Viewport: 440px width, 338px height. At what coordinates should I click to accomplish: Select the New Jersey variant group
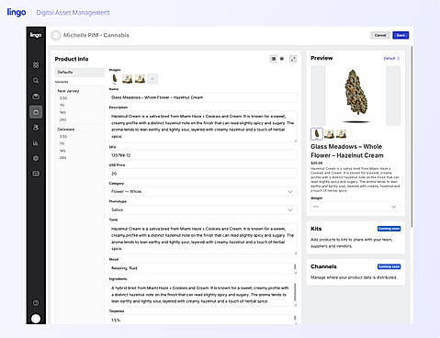(x=68, y=91)
